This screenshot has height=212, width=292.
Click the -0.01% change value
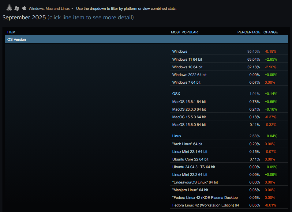270,205
